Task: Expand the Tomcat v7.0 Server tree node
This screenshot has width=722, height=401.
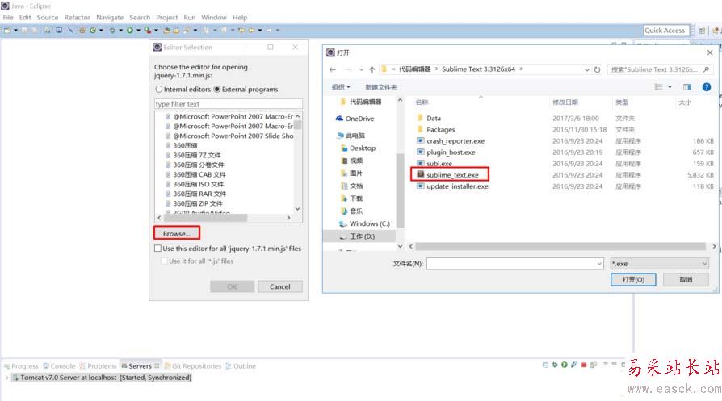Action: pyautogui.click(x=7, y=378)
